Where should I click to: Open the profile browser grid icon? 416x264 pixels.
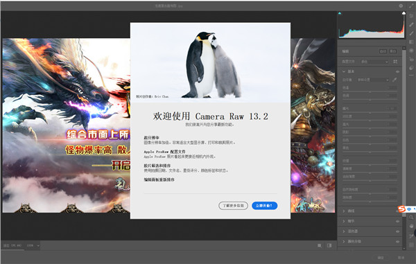pos(395,62)
